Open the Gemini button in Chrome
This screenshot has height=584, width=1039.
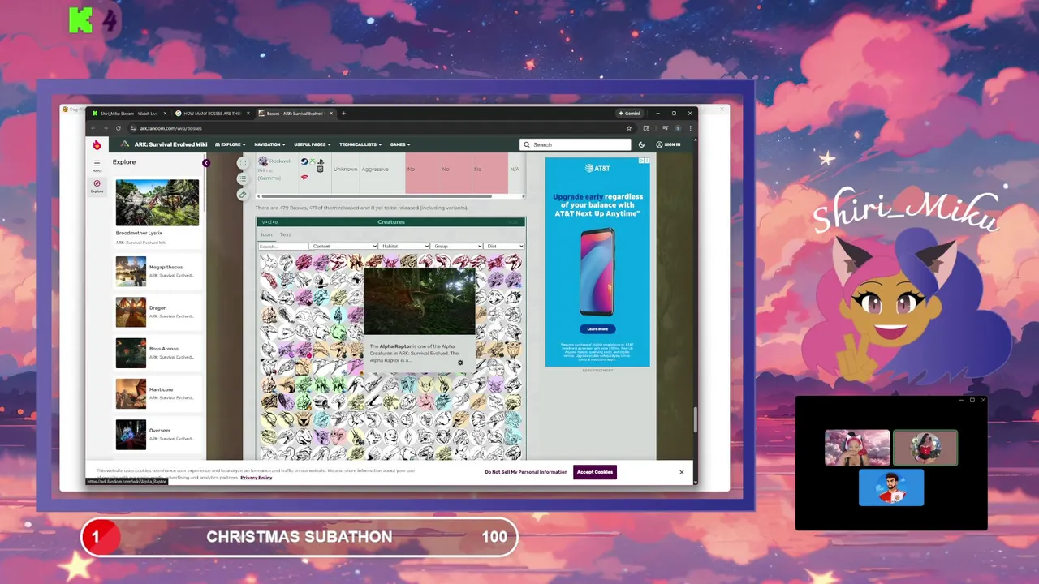[x=630, y=114]
